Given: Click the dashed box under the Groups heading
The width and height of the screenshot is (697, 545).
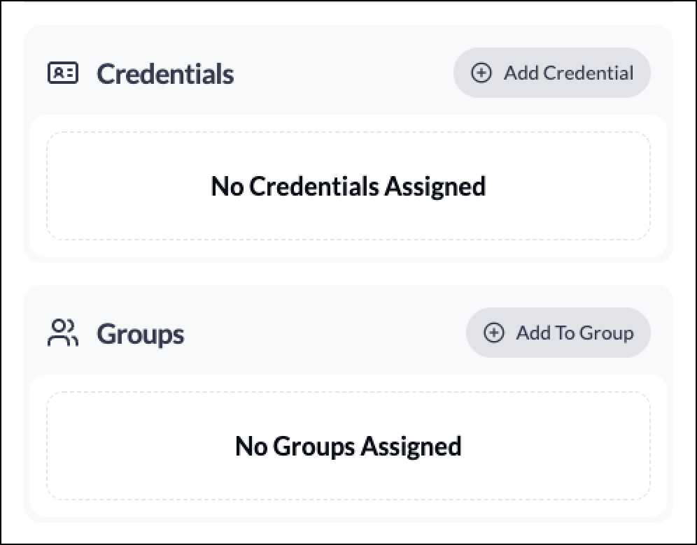Looking at the screenshot, I should (348, 446).
